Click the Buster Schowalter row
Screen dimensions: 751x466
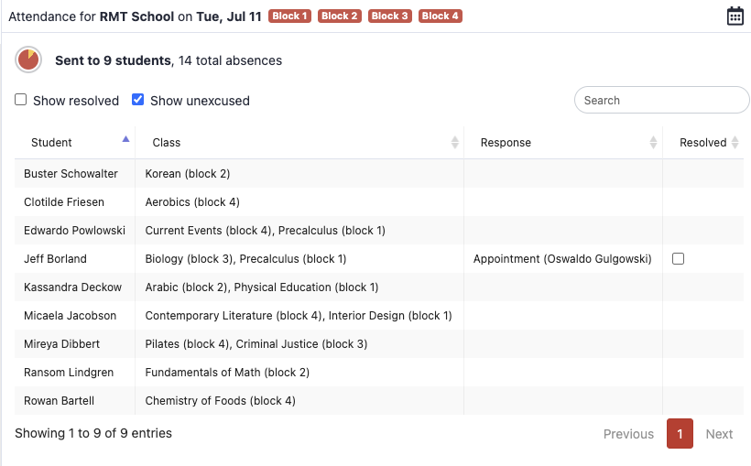coord(71,174)
